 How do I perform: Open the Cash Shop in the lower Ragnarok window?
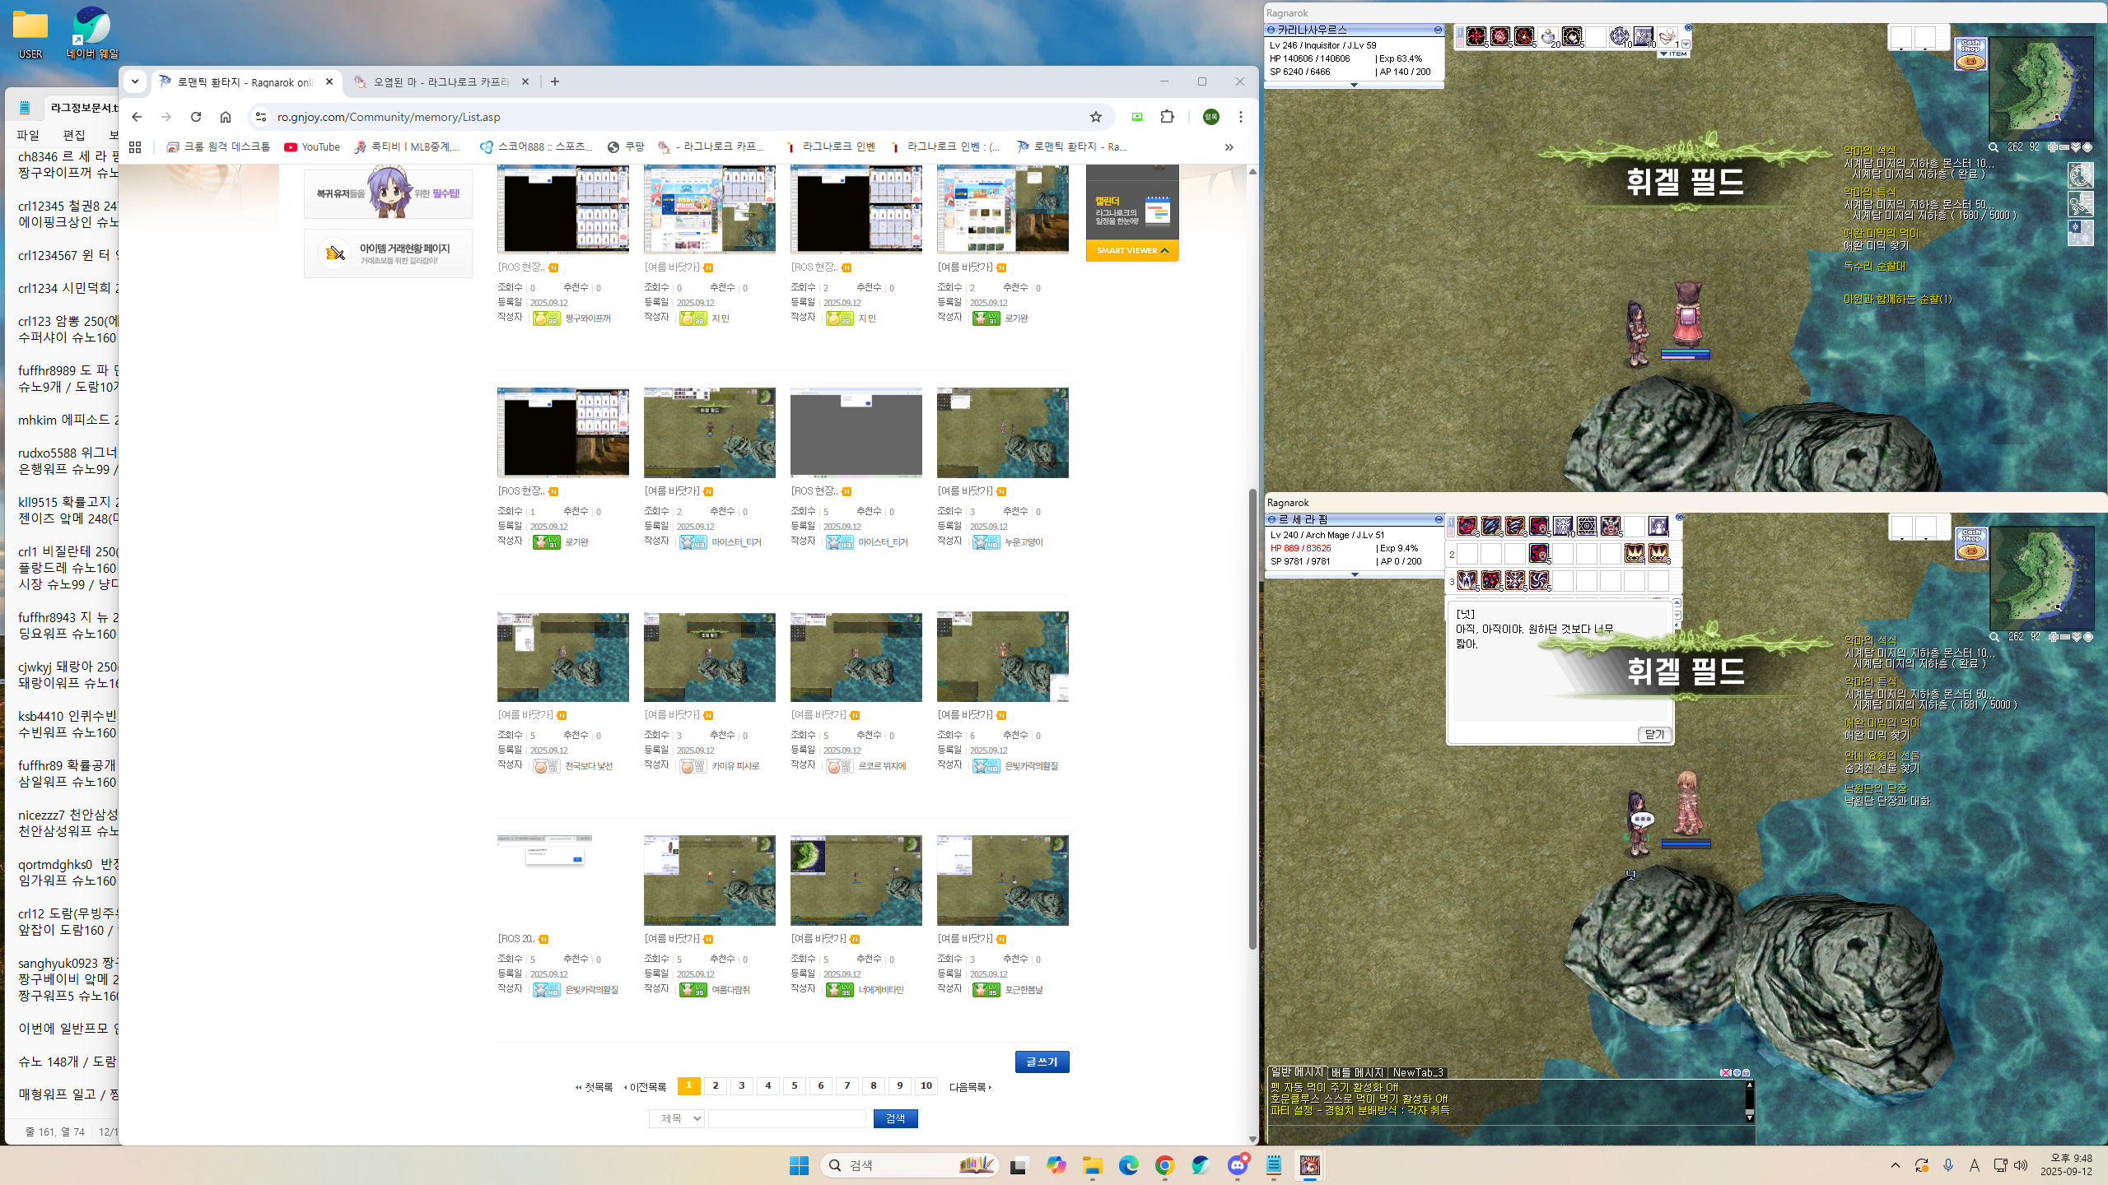tap(1970, 544)
